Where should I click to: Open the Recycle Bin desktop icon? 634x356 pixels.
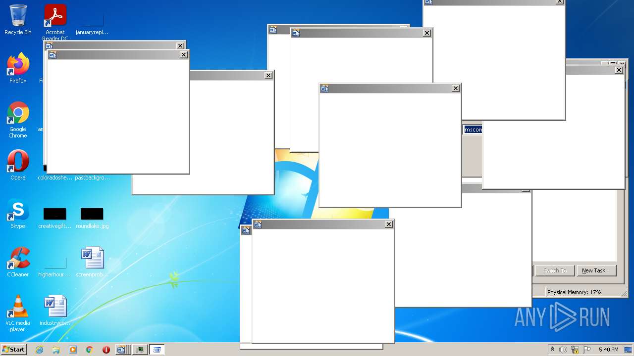tap(18, 20)
